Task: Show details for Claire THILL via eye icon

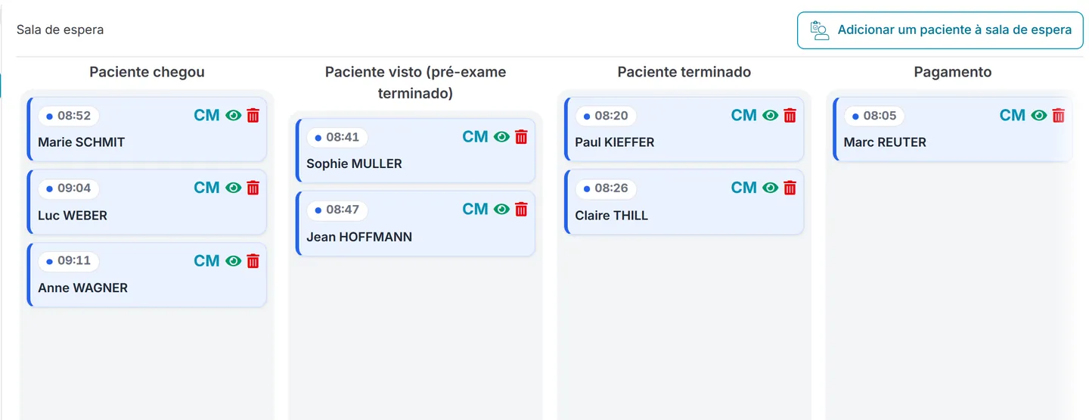Action: (771, 188)
